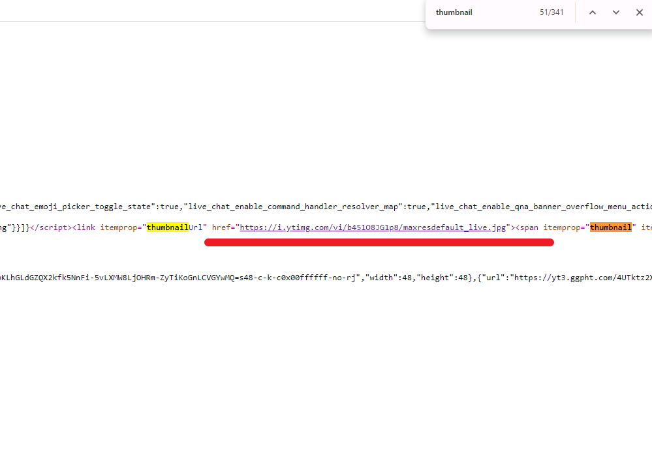Click the live_chat_enable_qna_banner_overflow_menu text
The image size is (652, 449).
click(542, 207)
